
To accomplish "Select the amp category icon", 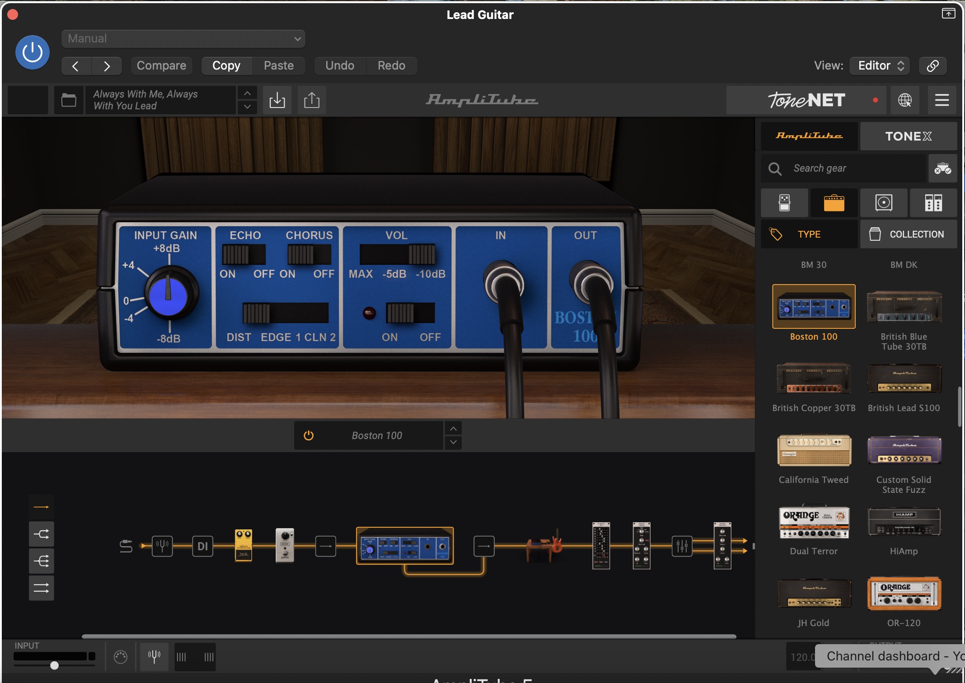I will point(834,203).
